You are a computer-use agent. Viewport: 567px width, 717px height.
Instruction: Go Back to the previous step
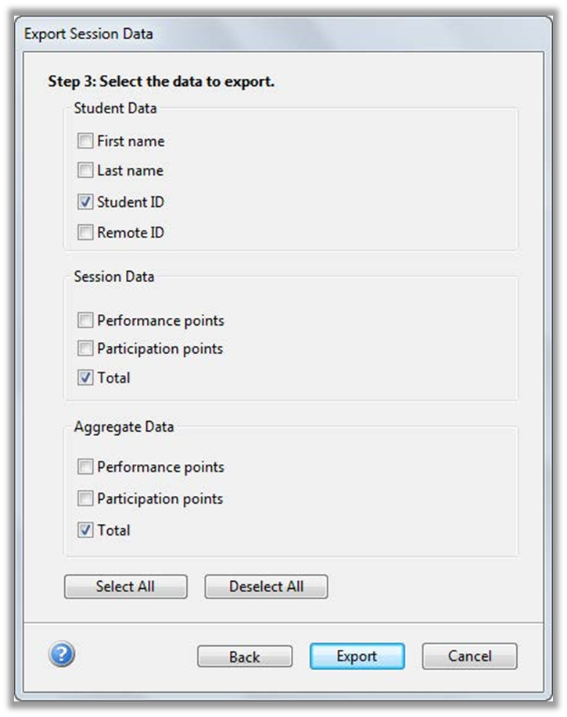tap(244, 657)
